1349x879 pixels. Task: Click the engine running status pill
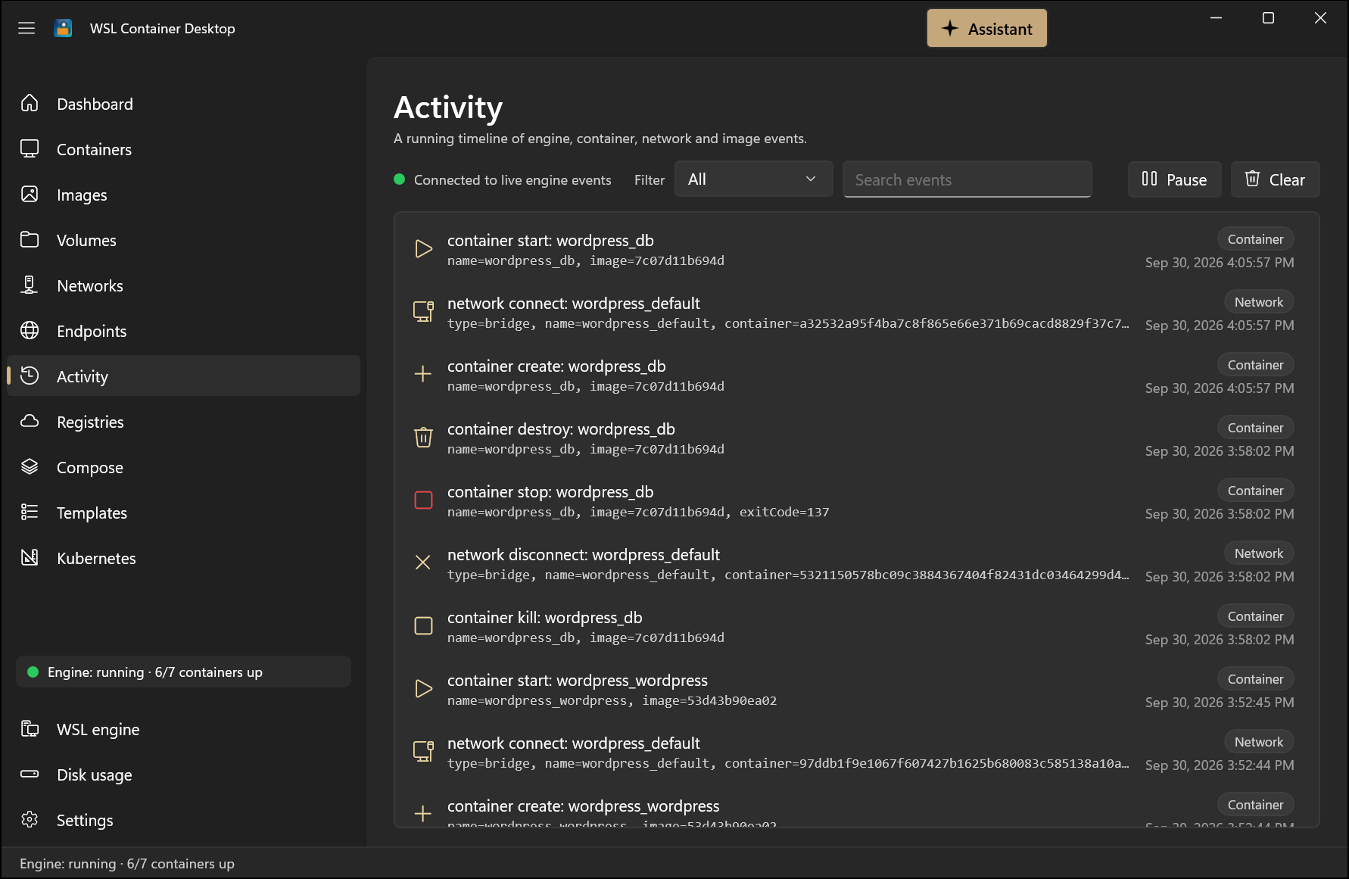coord(183,672)
